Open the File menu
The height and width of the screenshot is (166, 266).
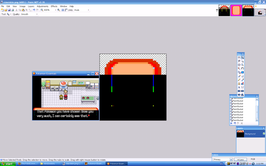[x=3, y=6]
